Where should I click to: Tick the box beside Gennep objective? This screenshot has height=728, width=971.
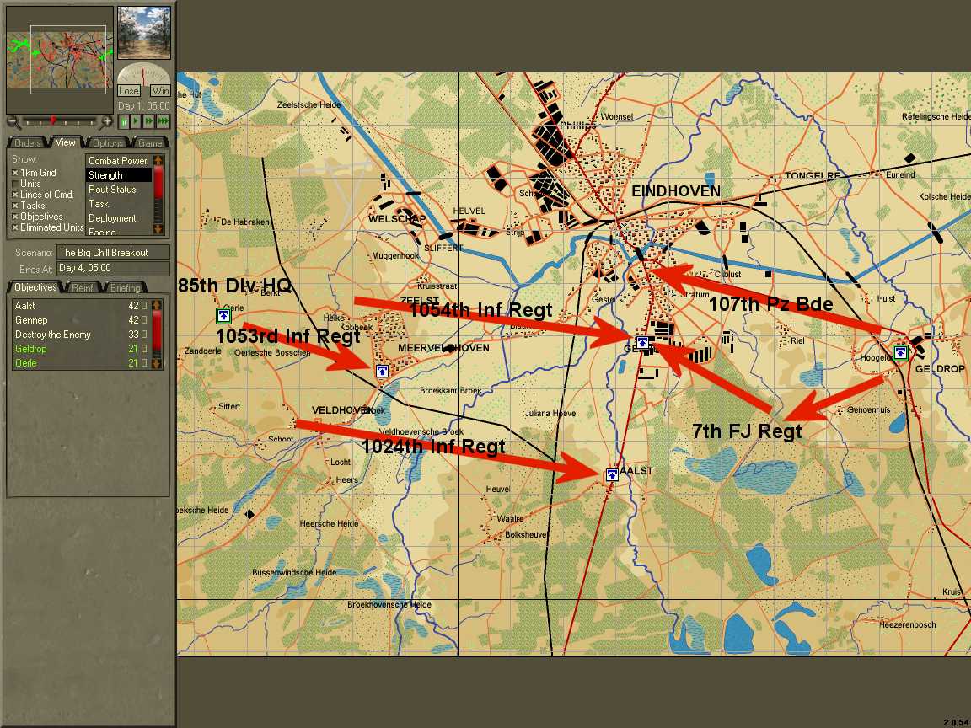click(144, 320)
